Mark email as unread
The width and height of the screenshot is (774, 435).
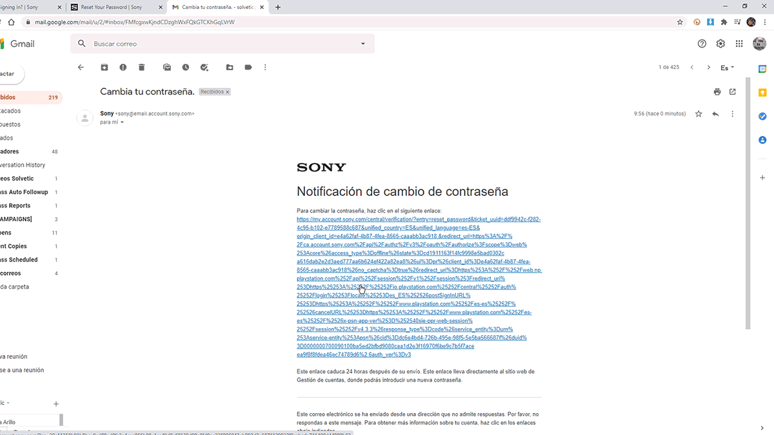[167, 67]
